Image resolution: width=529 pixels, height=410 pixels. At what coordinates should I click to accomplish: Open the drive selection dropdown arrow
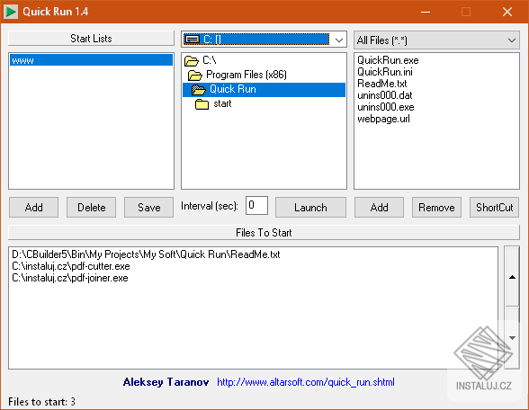(x=339, y=40)
